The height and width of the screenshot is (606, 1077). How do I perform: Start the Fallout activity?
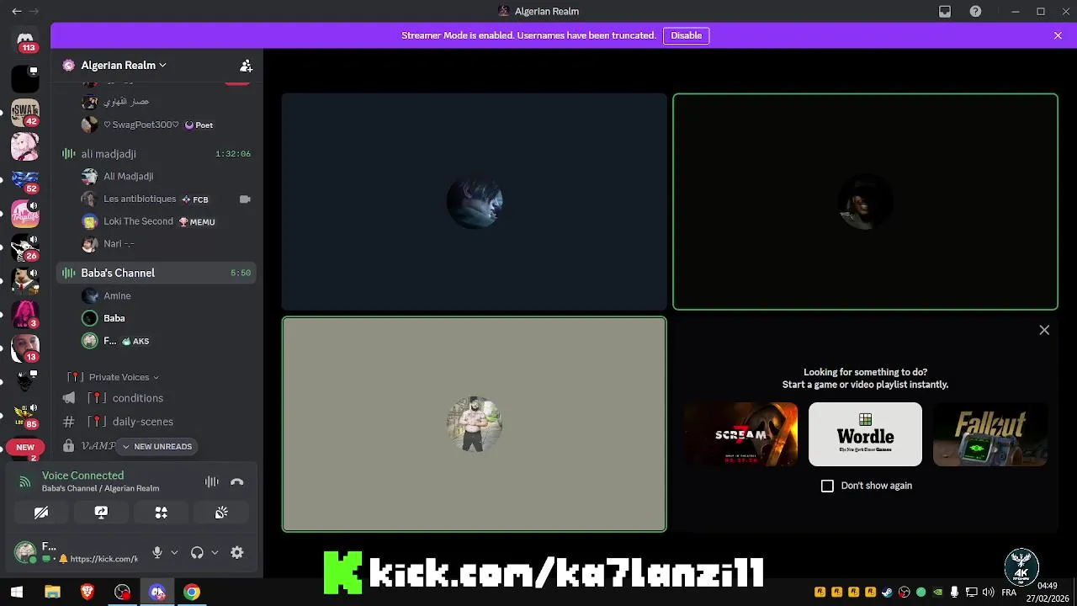coord(989,434)
